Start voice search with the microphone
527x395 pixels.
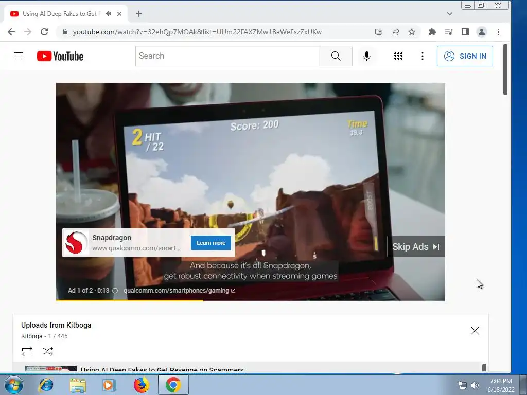[x=366, y=56]
